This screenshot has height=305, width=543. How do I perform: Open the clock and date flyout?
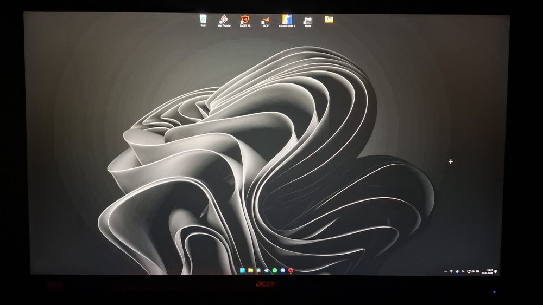[x=487, y=271]
